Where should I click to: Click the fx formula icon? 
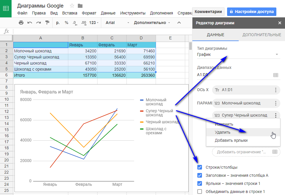click(x=6, y=31)
